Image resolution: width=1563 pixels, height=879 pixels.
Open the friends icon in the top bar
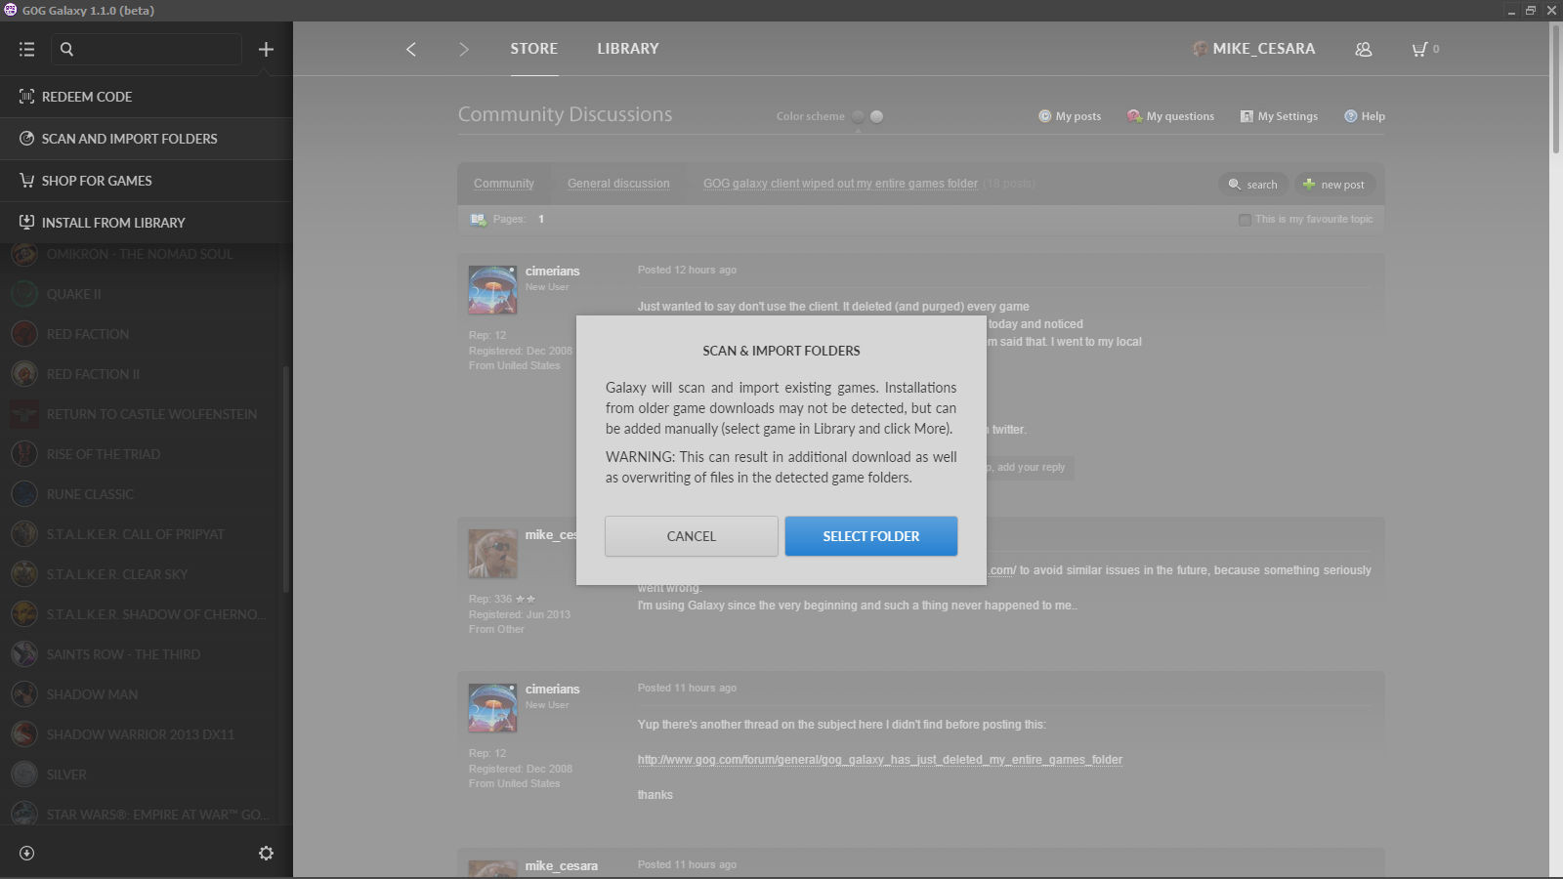click(x=1364, y=49)
